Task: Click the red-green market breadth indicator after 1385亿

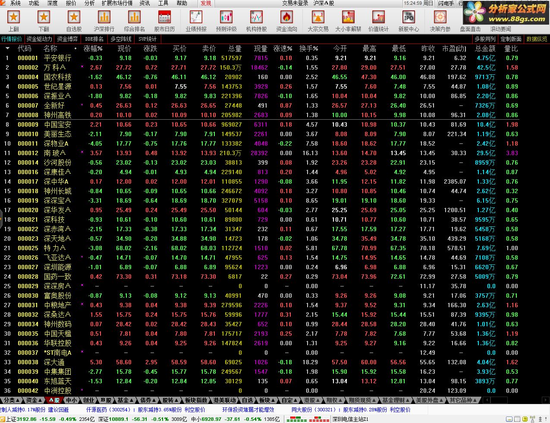Action: point(308,419)
